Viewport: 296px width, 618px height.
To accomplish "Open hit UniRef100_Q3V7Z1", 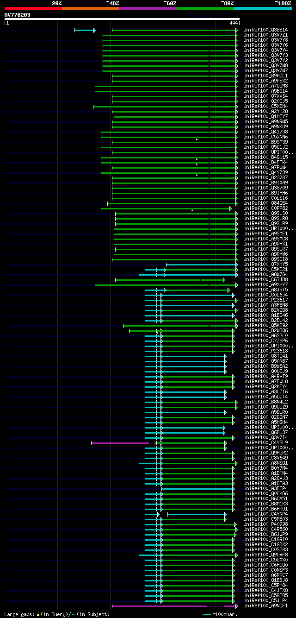I will click(265, 35).
